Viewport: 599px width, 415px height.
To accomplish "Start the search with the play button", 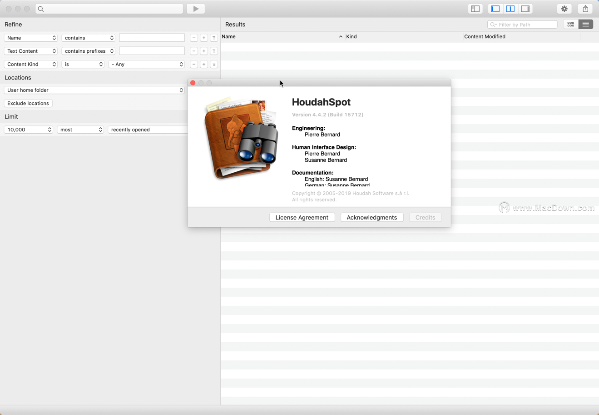I will coord(196,9).
